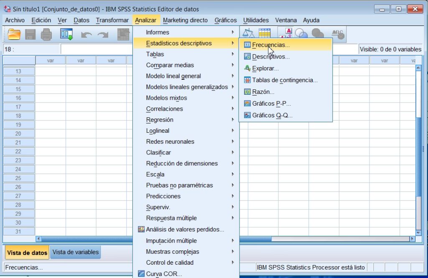Click the Save file toolbar icon

click(31, 35)
